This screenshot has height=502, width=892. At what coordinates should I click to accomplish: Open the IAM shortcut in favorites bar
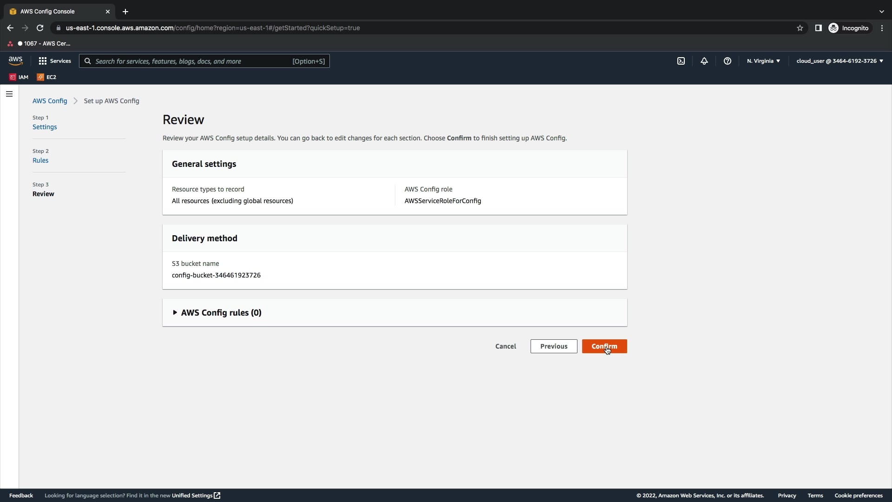click(x=19, y=77)
